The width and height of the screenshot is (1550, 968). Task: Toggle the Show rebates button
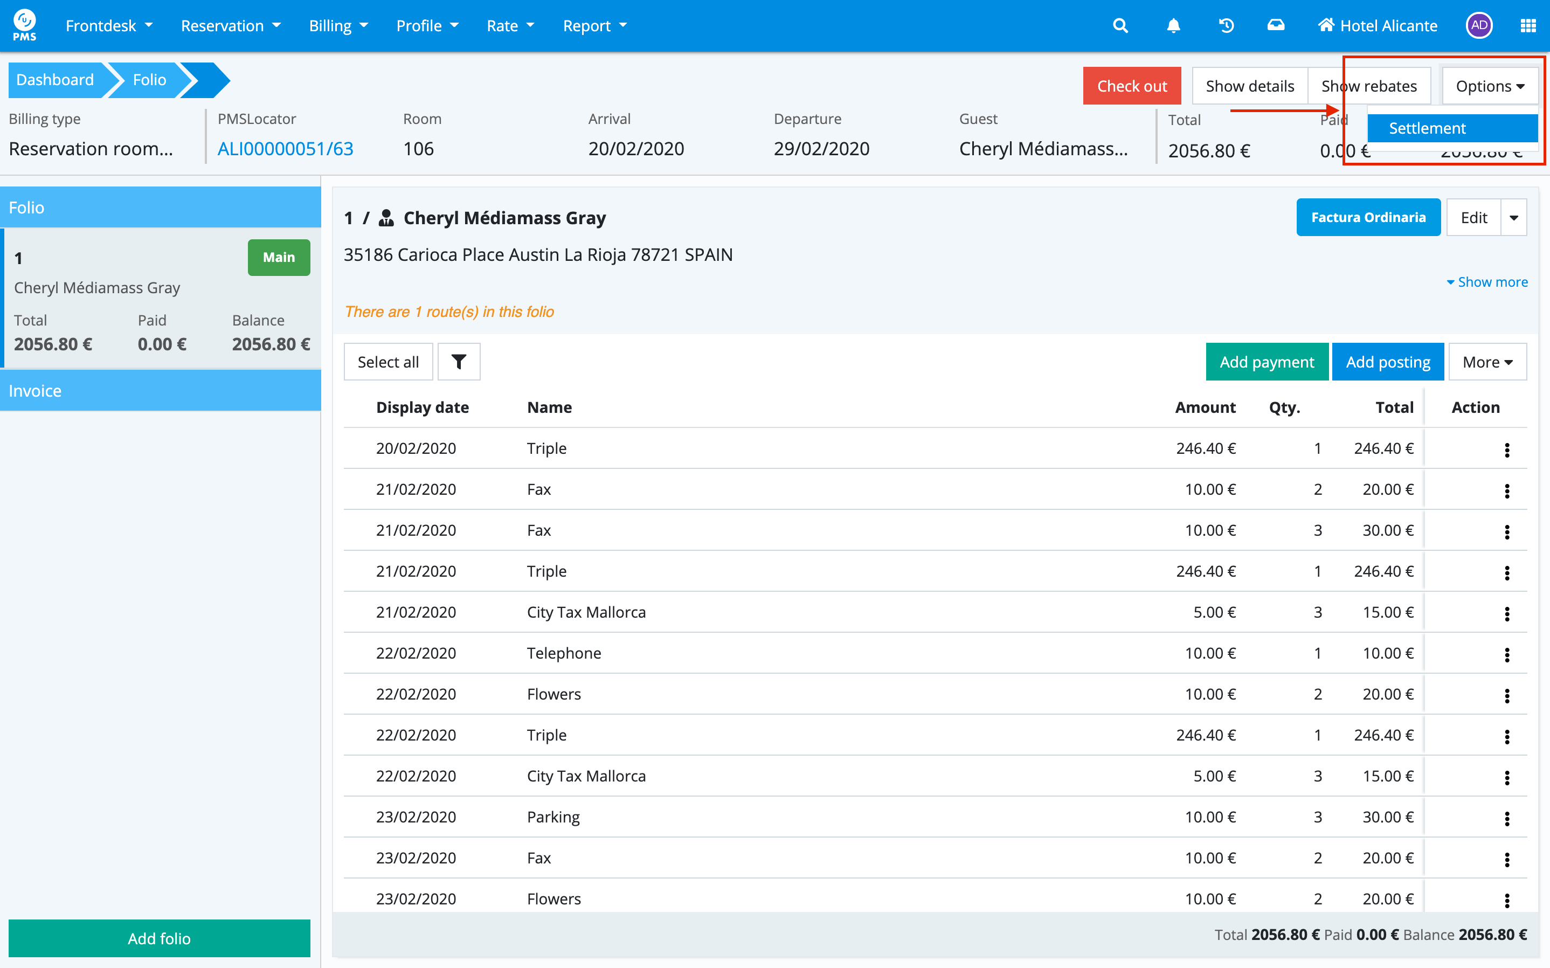(x=1369, y=86)
